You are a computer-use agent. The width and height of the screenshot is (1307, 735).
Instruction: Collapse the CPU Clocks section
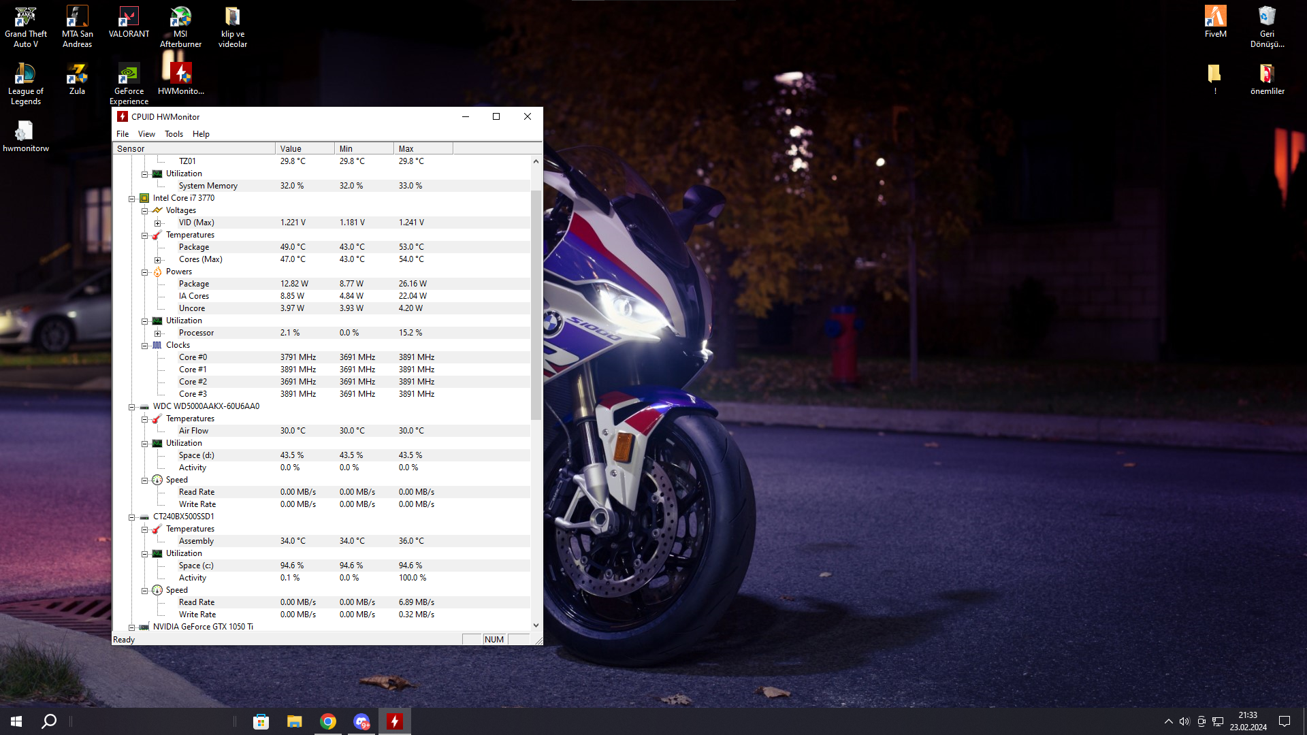point(145,346)
